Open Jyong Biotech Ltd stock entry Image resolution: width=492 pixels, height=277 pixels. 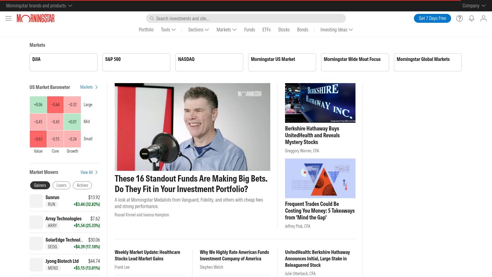pos(65,265)
